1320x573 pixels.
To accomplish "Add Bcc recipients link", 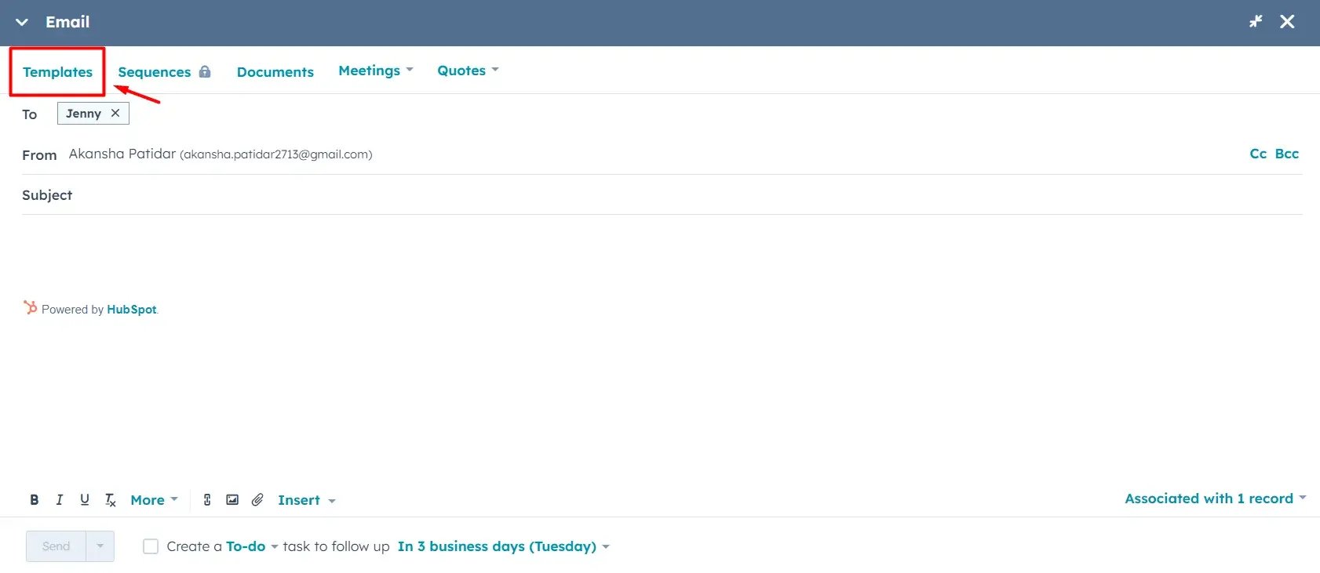I will coord(1286,154).
